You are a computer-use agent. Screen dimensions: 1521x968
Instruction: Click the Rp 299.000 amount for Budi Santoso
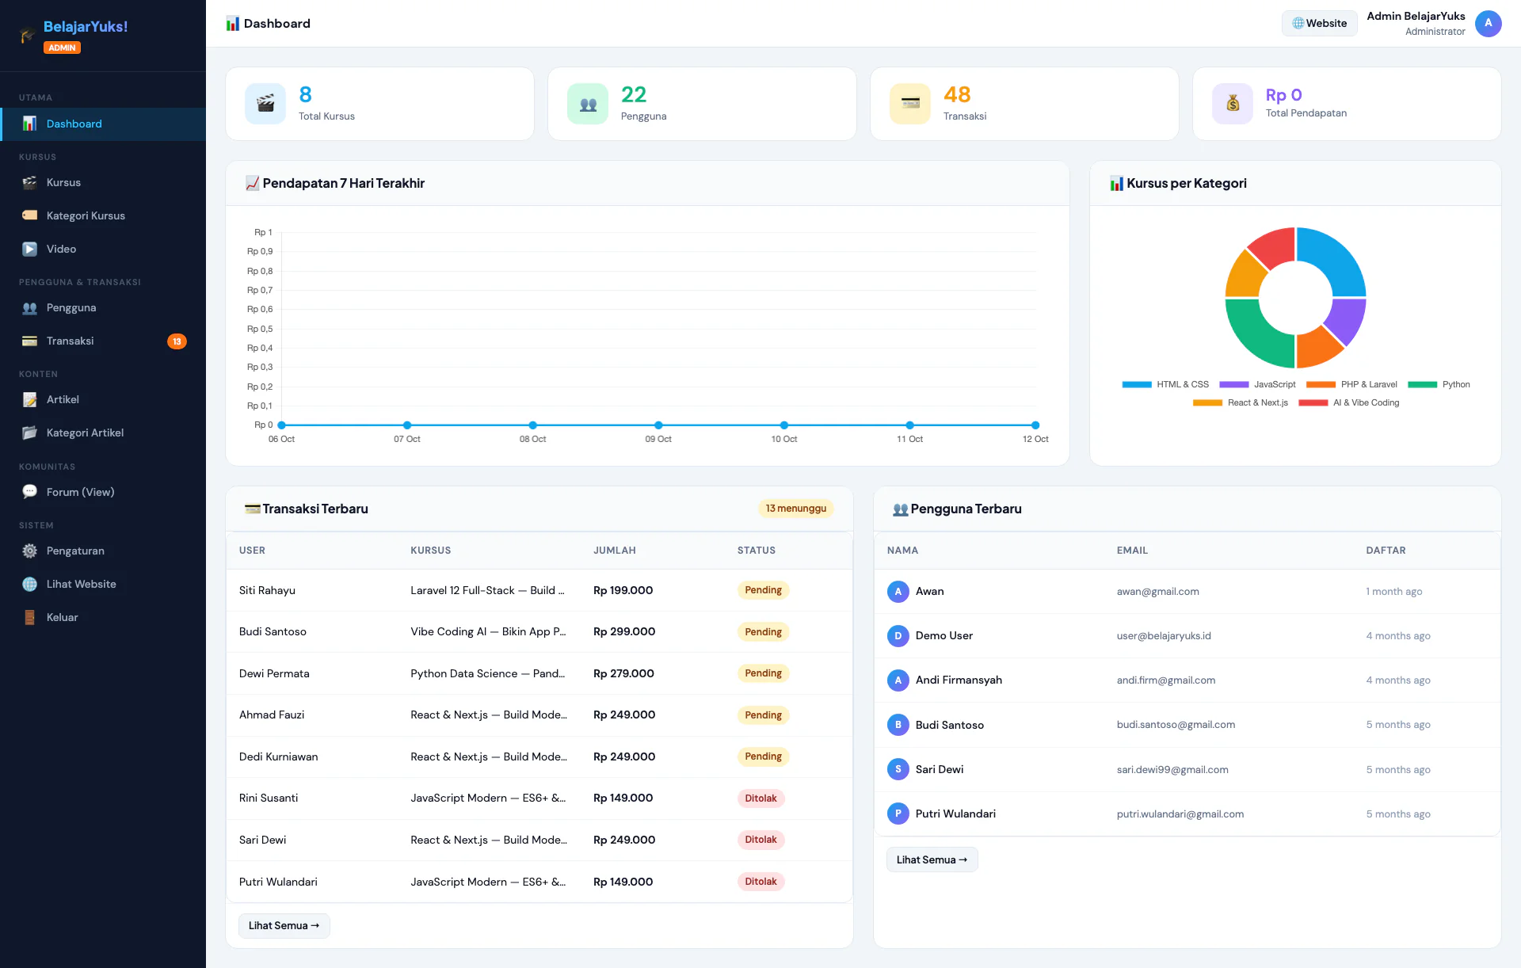coord(624,632)
